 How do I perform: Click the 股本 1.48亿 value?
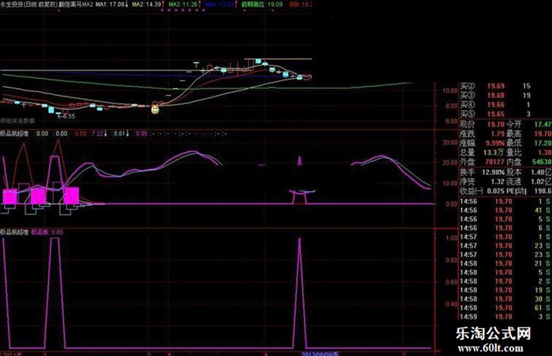(x=541, y=172)
